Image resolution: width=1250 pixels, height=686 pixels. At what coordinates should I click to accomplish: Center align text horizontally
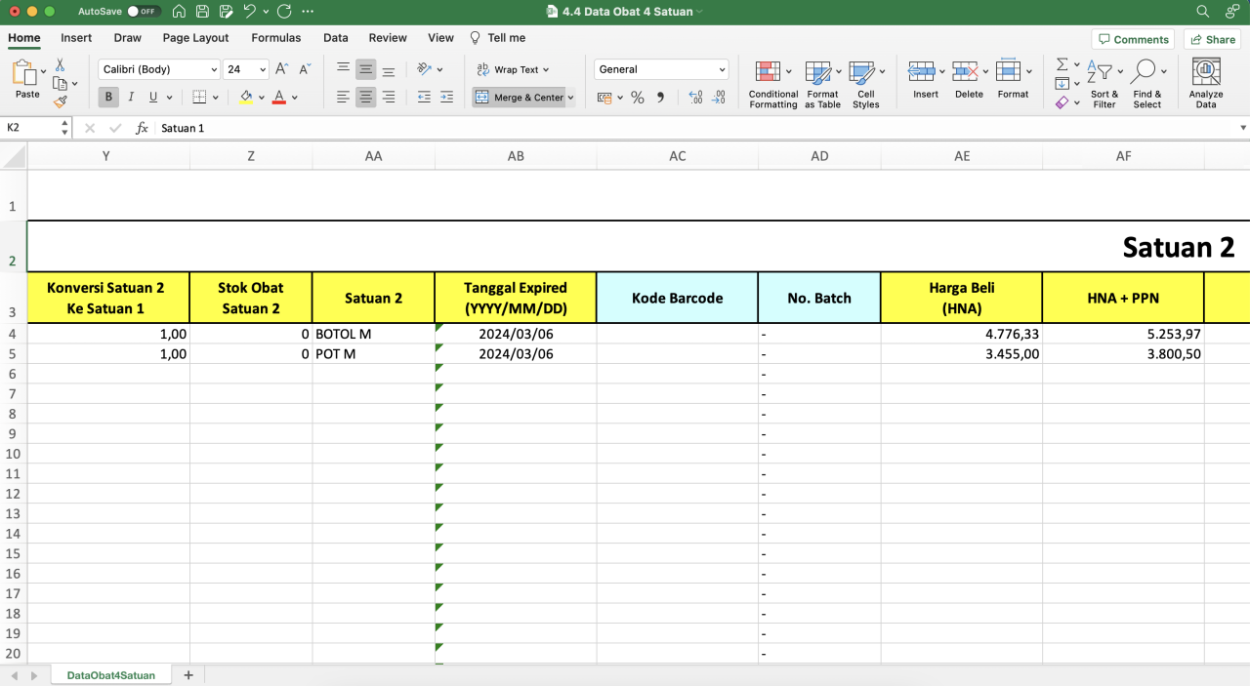365,97
